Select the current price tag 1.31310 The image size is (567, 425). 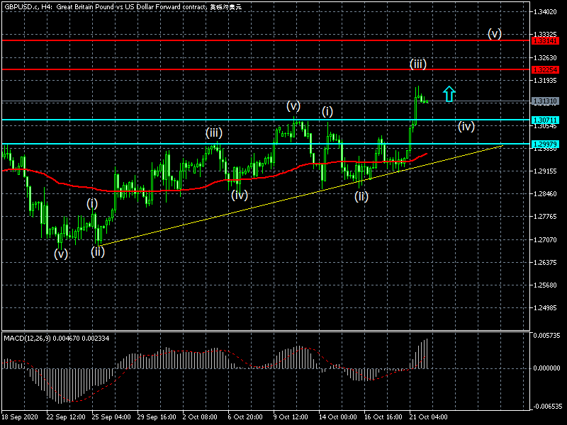(544, 102)
